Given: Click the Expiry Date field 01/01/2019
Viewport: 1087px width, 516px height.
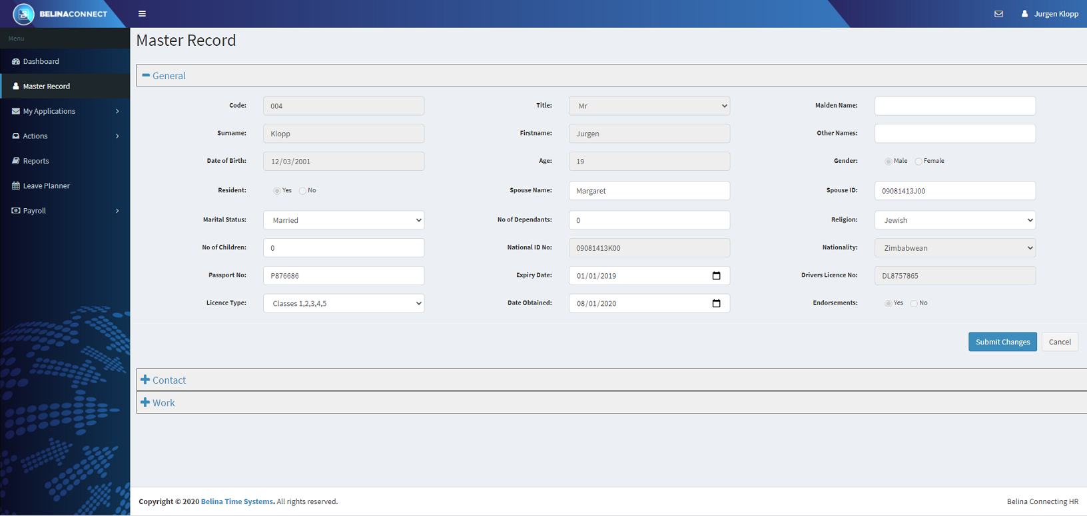Looking at the screenshot, I should pos(649,275).
